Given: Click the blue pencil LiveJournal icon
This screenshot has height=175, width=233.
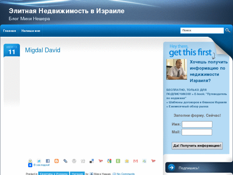Looking at the screenshot, I should [x=65, y=161].
